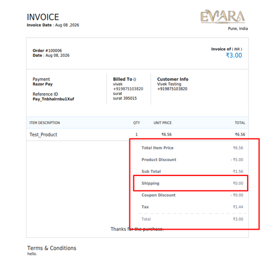Click the EVARA logo
The width and height of the screenshot is (276, 276).
coord(223,17)
